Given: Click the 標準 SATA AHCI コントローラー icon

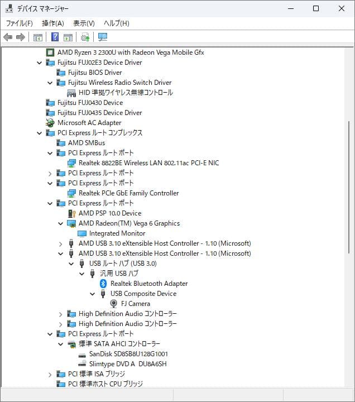Looking at the screenshot, I should click(72, 344).
